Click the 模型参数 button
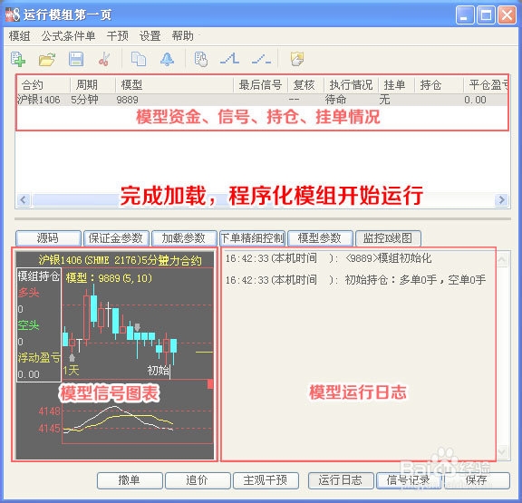Screen dimensions: 522x503 click(320, 238)
